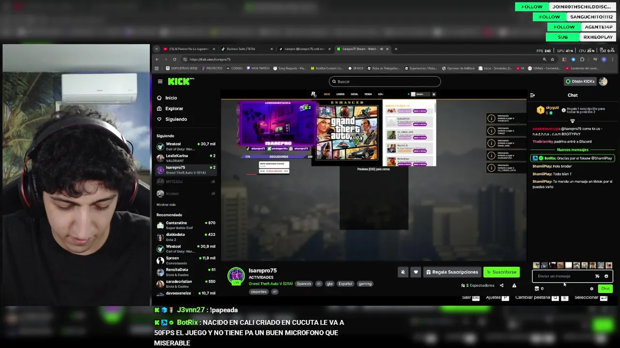Open LeslieKarina channel in sidebar
This screenshot has width=620, height=348.
point(186,158)
